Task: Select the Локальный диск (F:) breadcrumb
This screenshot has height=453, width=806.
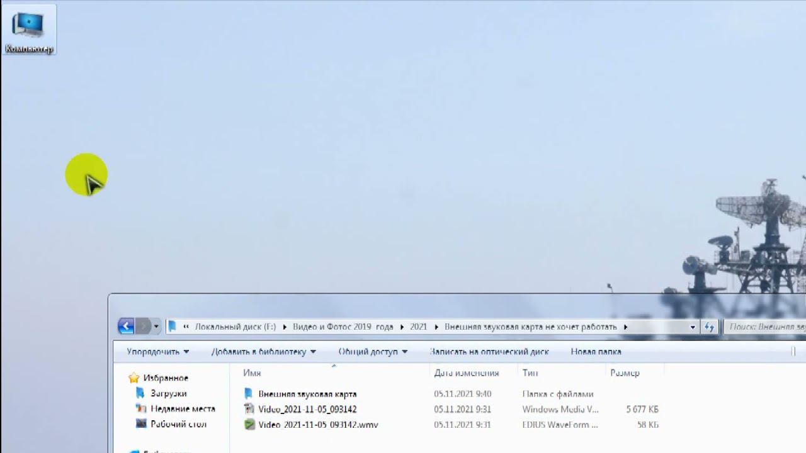Action: (235, 327)
